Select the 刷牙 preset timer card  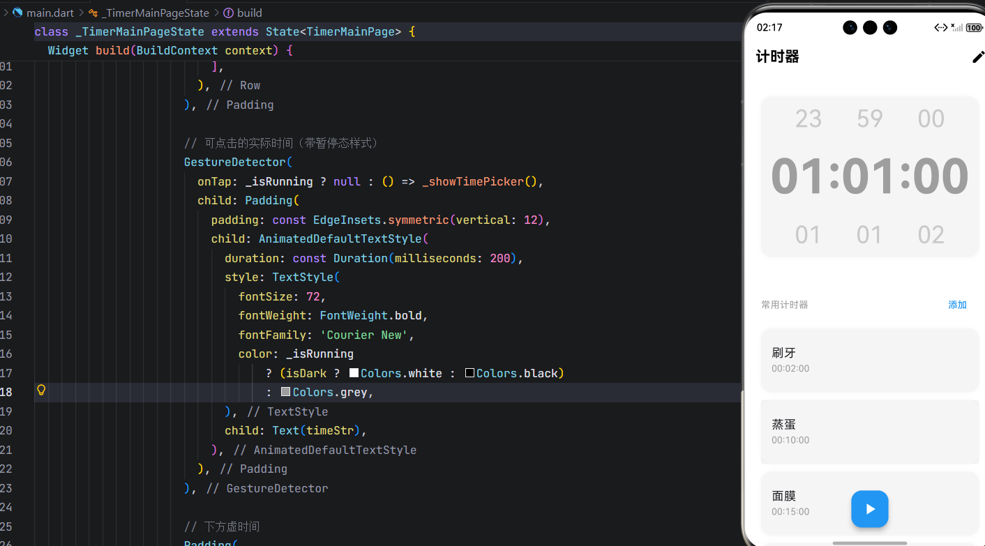click(x=869, y=360)
